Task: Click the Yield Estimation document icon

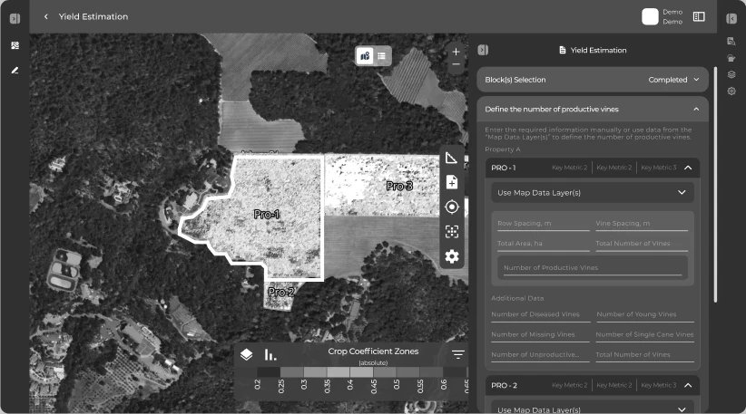Action: point(563,50)
